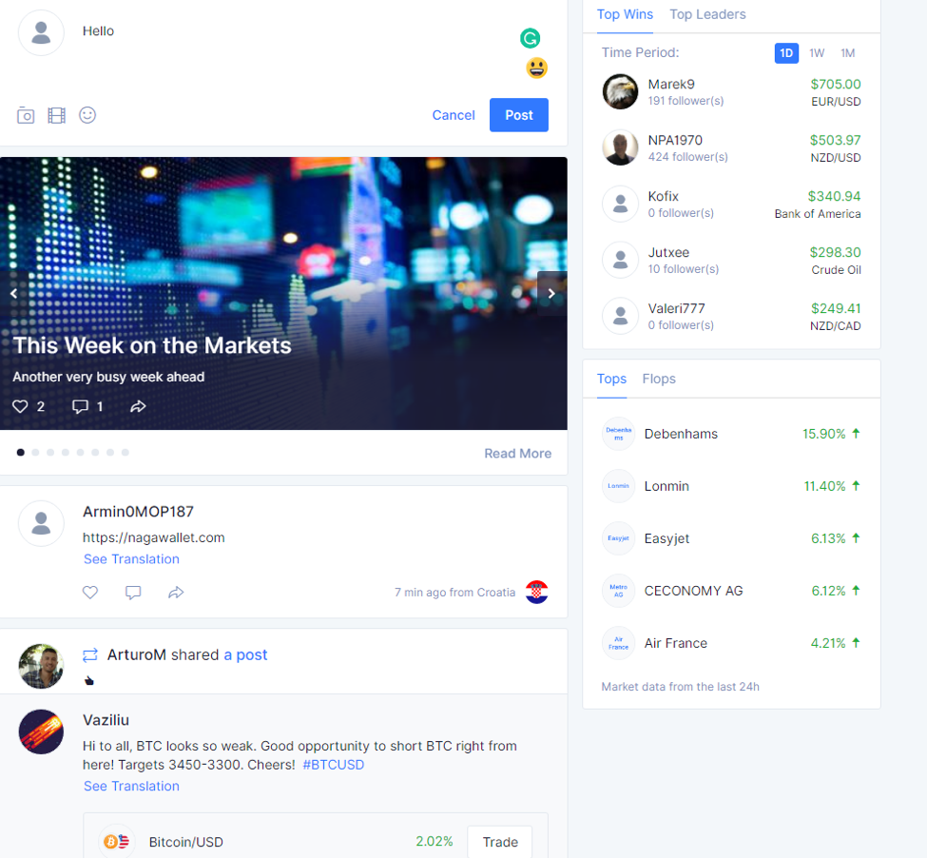The image size is (927, 858).
Task: Like Armin0MOP187's post
Action: [x=90, y=592]
